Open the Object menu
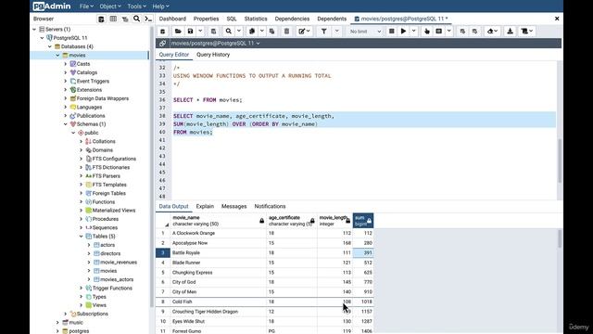The image size is (593, 334). (110, 6)
